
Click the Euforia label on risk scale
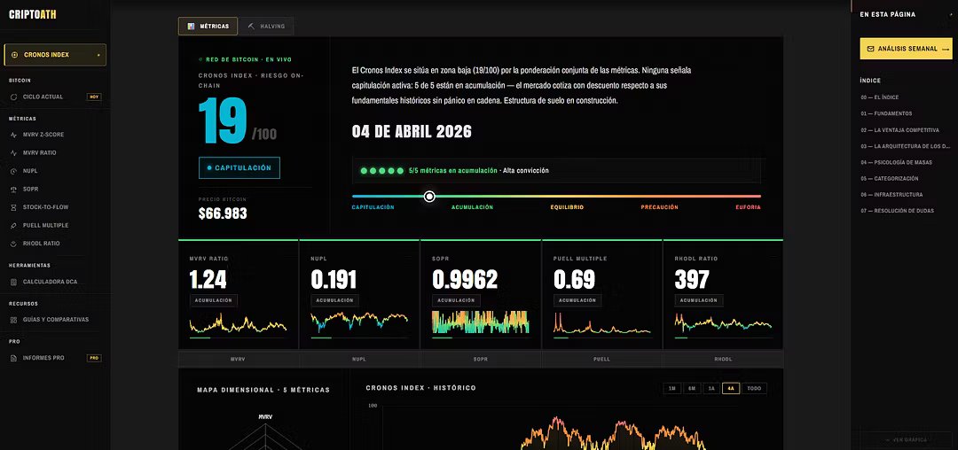coord(749,207)
